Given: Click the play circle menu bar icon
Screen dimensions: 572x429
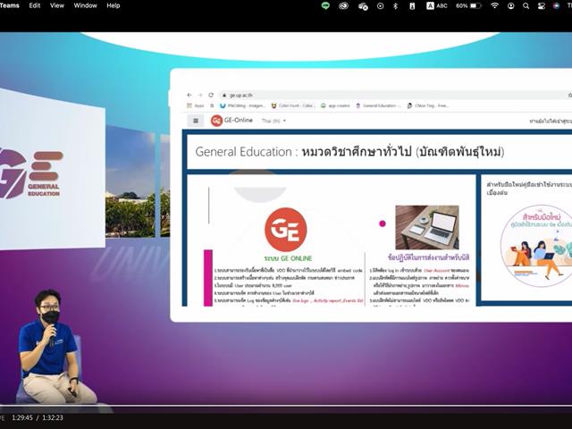Looking at the screenshot, I should 380,6.
